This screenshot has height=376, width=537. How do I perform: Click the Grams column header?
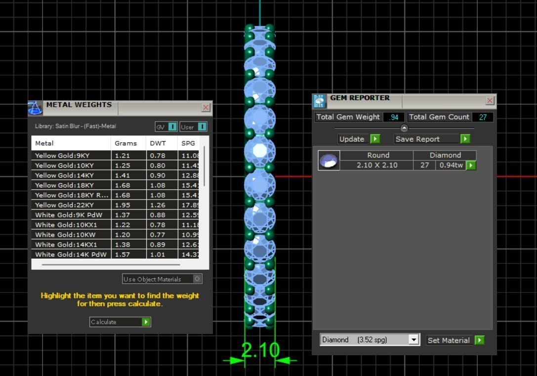point(129,143)
